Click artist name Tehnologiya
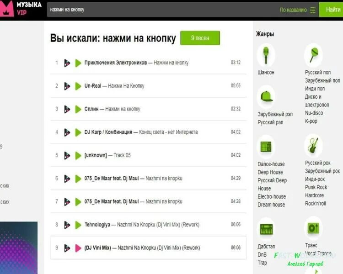Screen dimensions: 343x274 (x=97, y=225)
